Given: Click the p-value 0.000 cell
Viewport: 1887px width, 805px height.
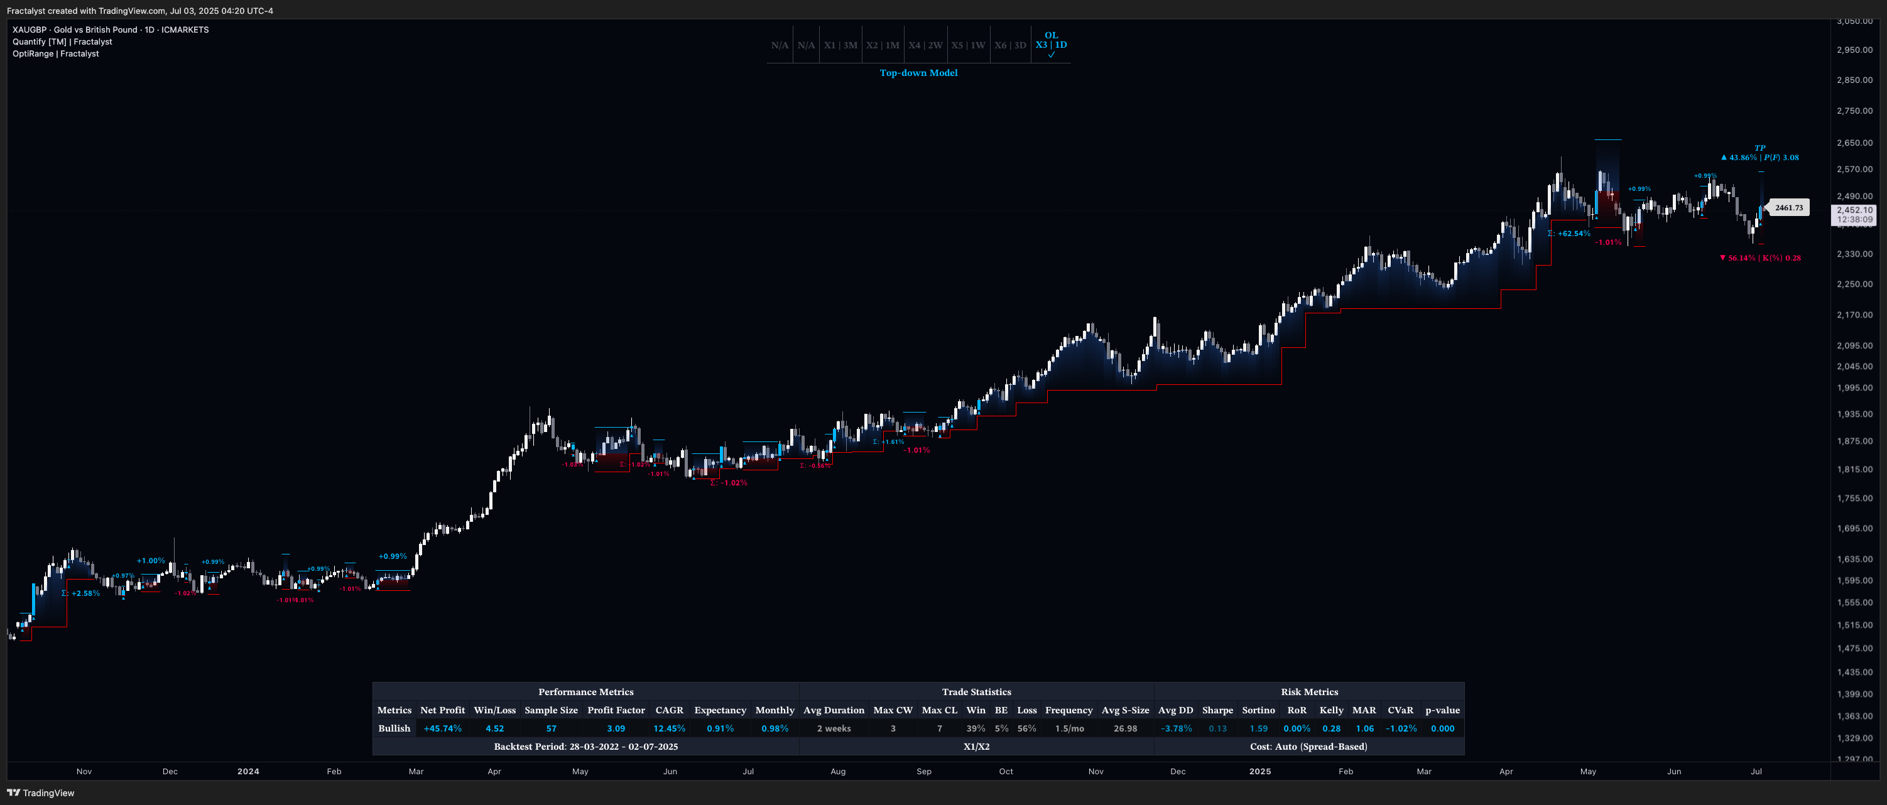Looking at the screenshot, I should pos(1442,728).
